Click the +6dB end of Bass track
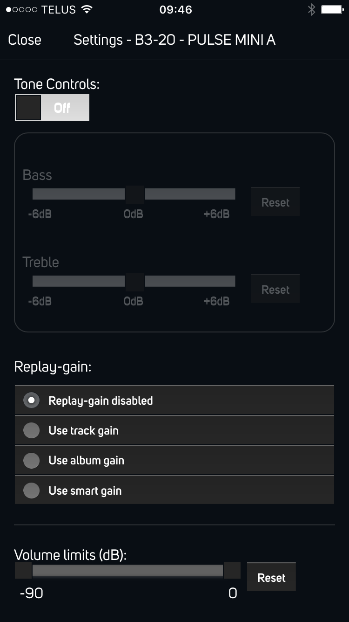 point(231,194)
